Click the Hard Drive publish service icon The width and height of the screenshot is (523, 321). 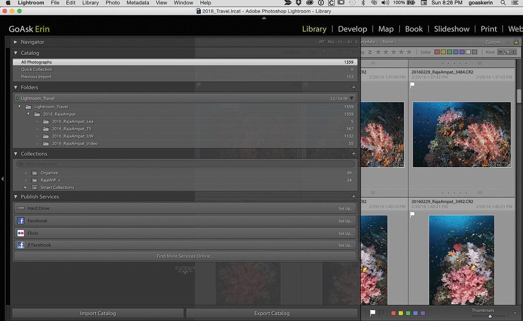(x=21, y=208)
